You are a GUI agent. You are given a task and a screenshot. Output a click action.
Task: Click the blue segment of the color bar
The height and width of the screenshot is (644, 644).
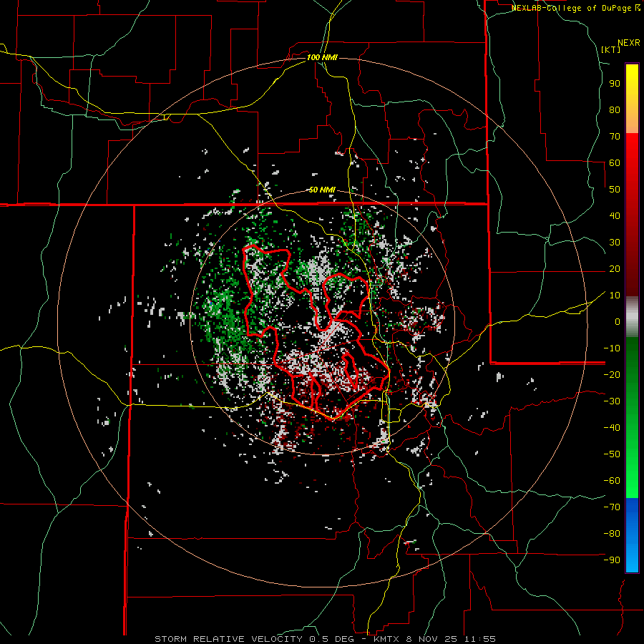(x=632, y=535)
